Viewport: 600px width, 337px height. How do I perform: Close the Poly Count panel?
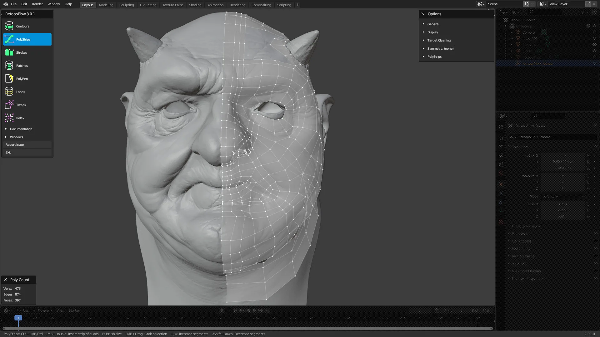pyautogui.click(x=5, y=280)
